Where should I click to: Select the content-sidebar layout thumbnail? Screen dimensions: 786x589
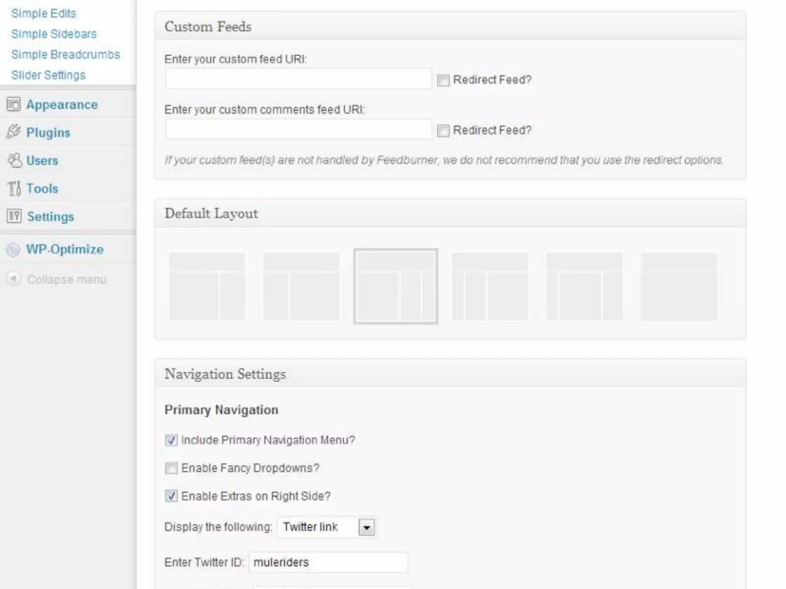click(x=207, y=286)
